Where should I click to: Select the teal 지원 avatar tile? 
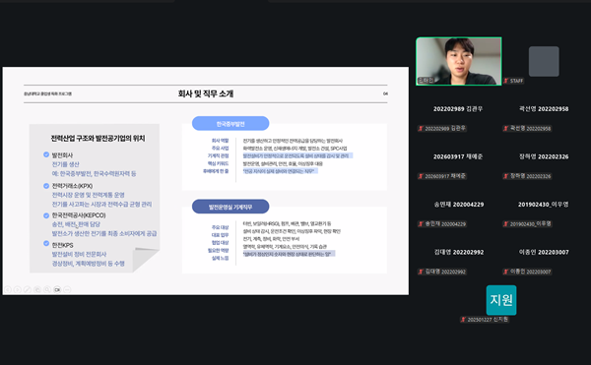pyautogui.click(x=501, y=300)
